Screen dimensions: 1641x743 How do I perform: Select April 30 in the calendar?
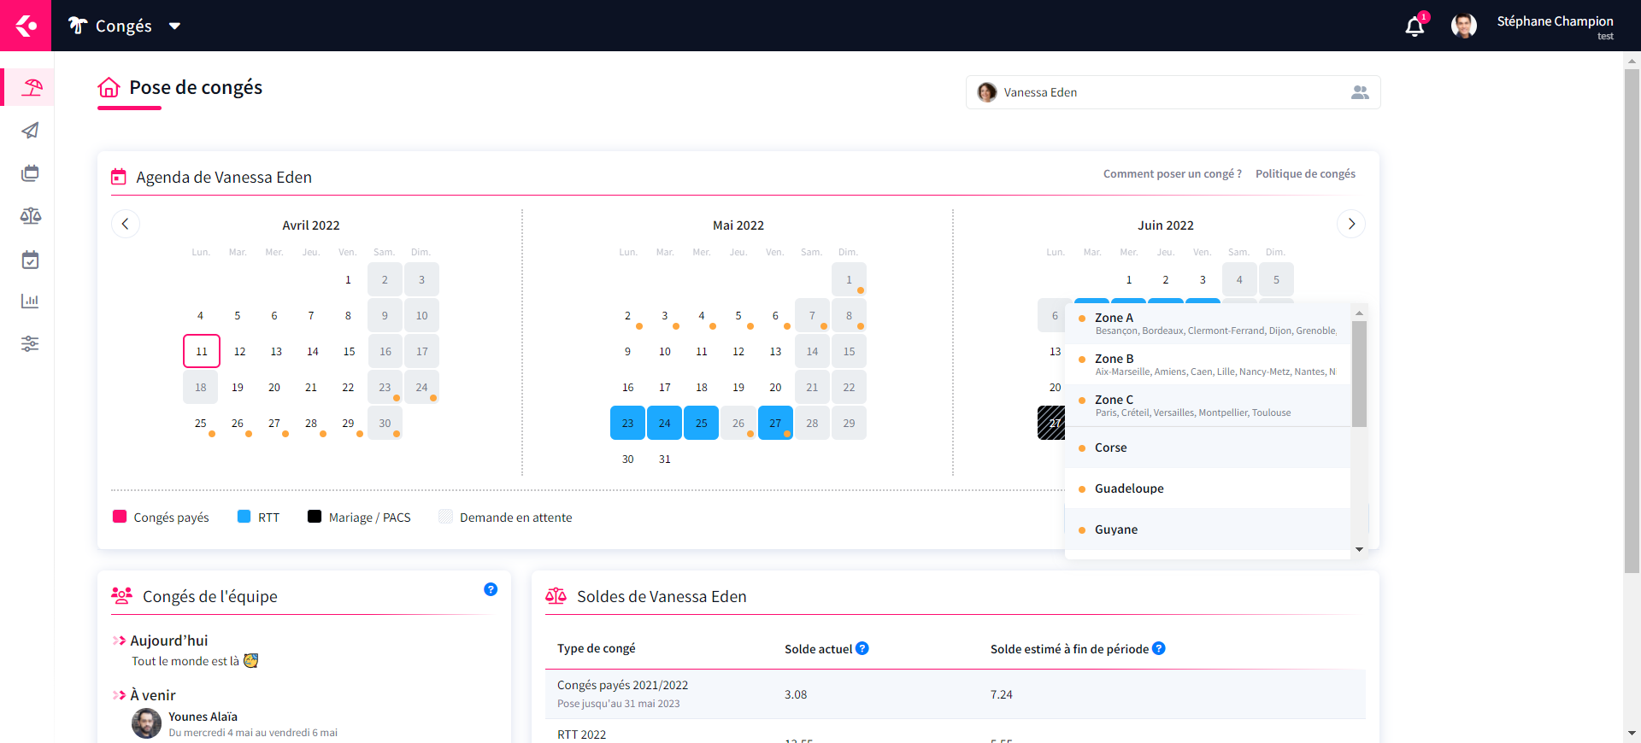(385, 423)
